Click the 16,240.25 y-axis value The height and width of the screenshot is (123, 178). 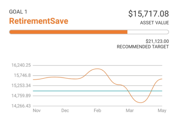pyautogui.click(x=21, y=65)
